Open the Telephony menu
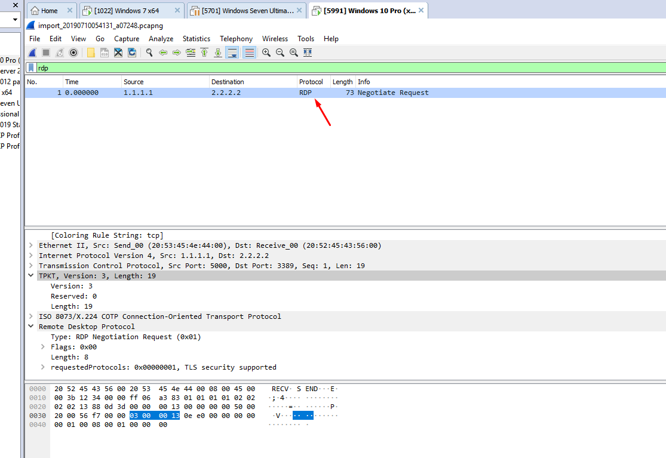This screenshot has width=666, height=458. (236, 38)
